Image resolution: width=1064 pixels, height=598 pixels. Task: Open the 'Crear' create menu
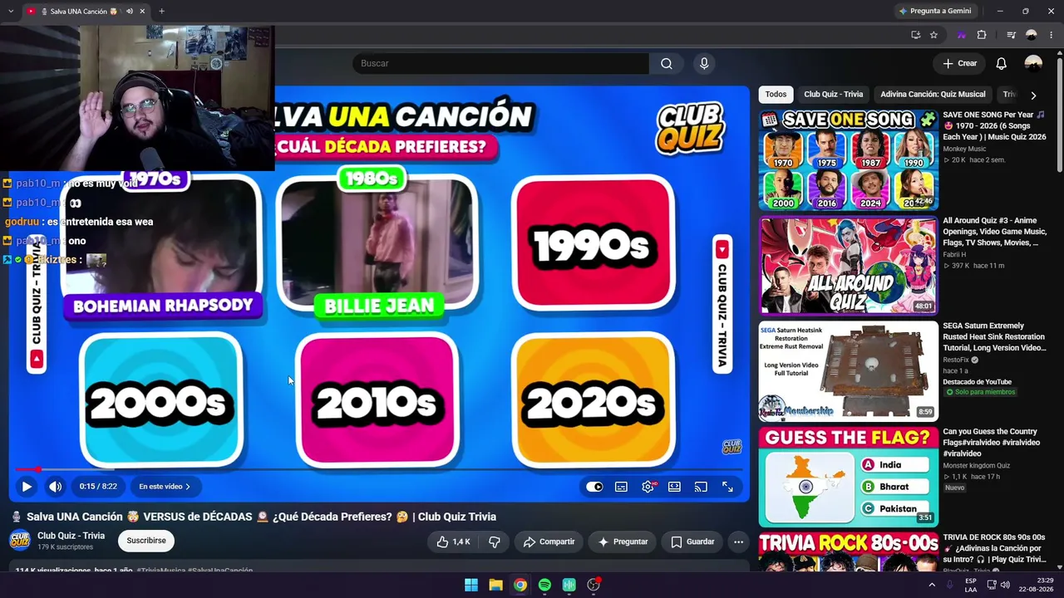pos(959,63)
